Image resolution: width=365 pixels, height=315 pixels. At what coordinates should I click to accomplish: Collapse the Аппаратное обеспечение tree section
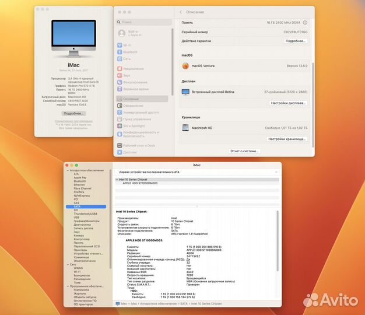click(68, 170)
